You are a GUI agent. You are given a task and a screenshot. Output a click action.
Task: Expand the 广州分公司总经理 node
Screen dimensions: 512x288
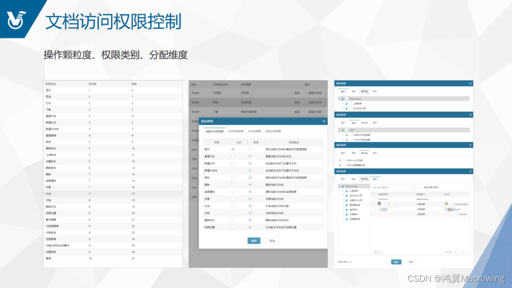343,140
